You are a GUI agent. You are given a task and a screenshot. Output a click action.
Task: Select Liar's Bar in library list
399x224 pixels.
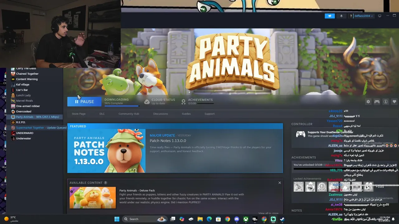click(x=22, y=90)
